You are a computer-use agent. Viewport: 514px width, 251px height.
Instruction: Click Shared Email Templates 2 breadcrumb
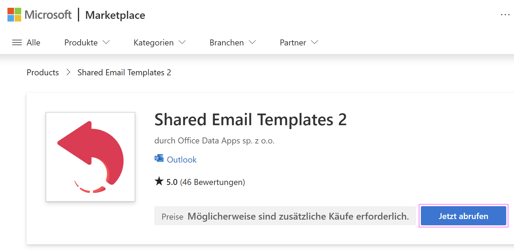[124, 72]
